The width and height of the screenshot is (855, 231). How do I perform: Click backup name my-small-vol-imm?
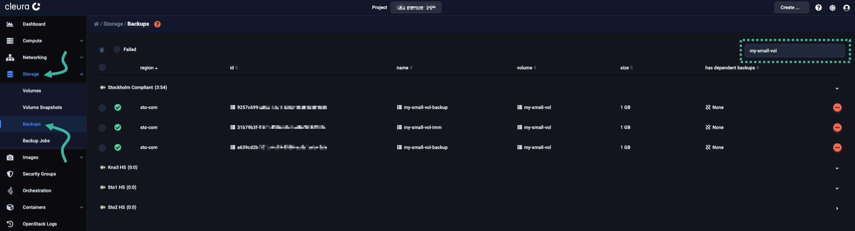[423, 127]
